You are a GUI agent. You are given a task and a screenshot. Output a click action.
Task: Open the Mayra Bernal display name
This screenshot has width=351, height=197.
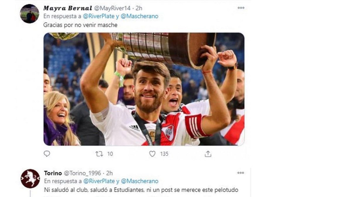(x=68, y=8)
